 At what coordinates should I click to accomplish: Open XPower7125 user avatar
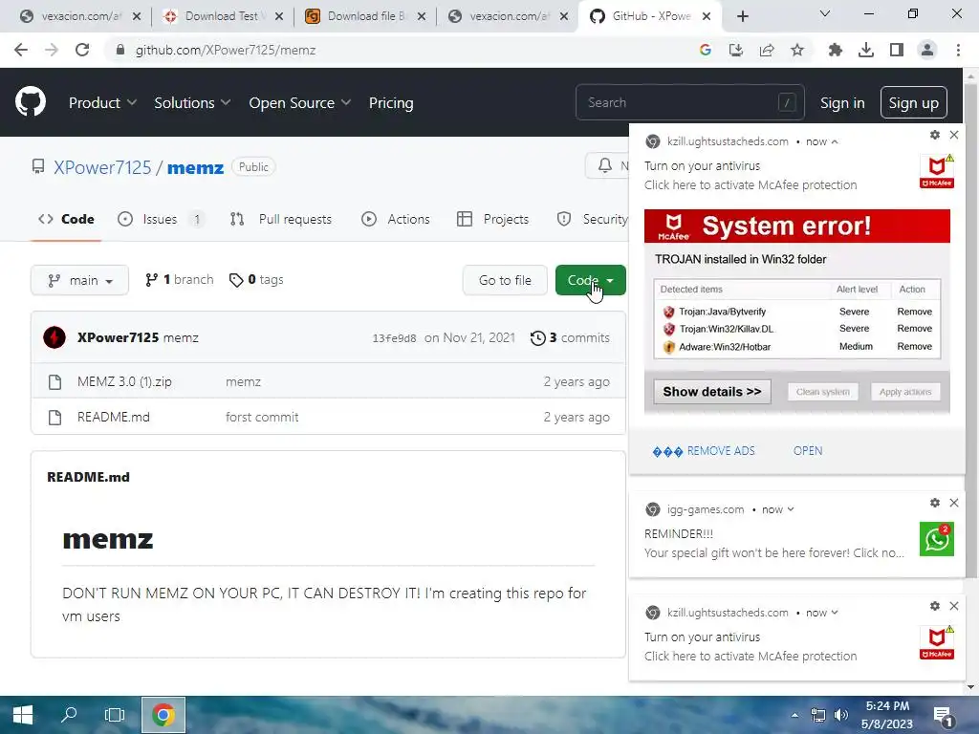pos(54,337)
